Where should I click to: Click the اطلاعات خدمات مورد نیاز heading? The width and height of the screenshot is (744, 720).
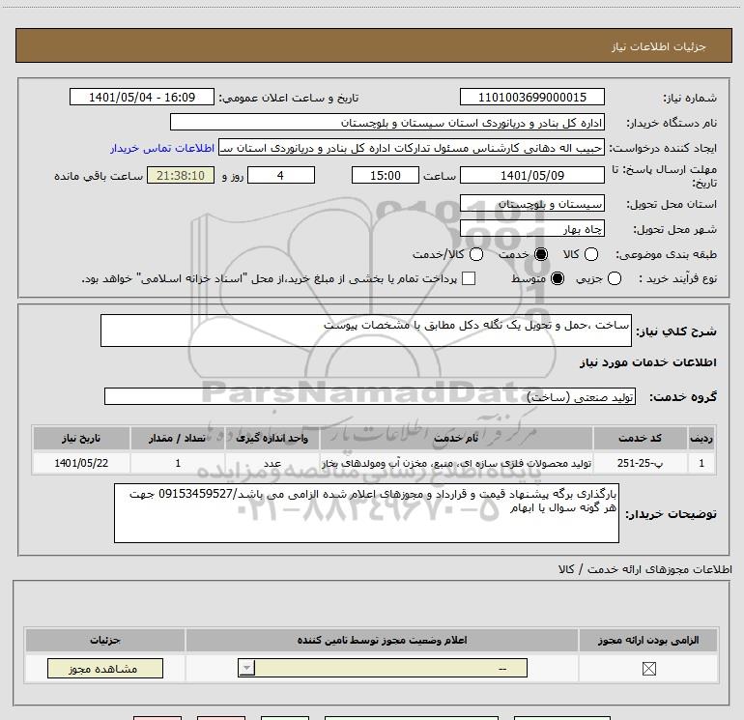point(647,362)
